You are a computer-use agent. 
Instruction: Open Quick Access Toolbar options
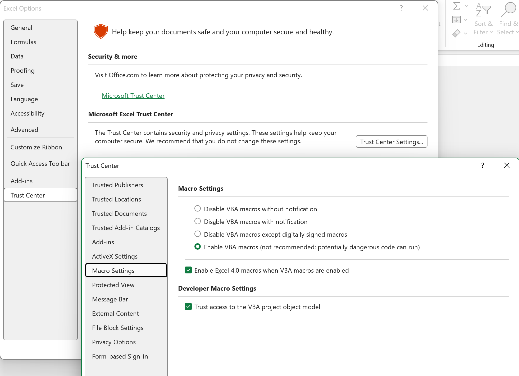[40, 164]
